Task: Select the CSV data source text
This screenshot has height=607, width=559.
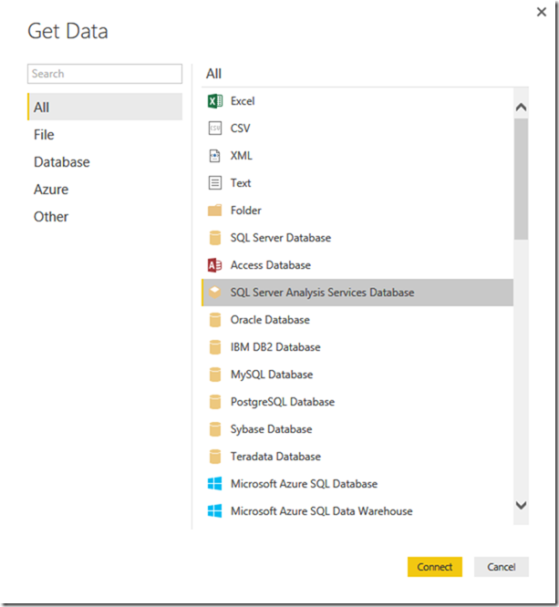Action: [241, 129]
